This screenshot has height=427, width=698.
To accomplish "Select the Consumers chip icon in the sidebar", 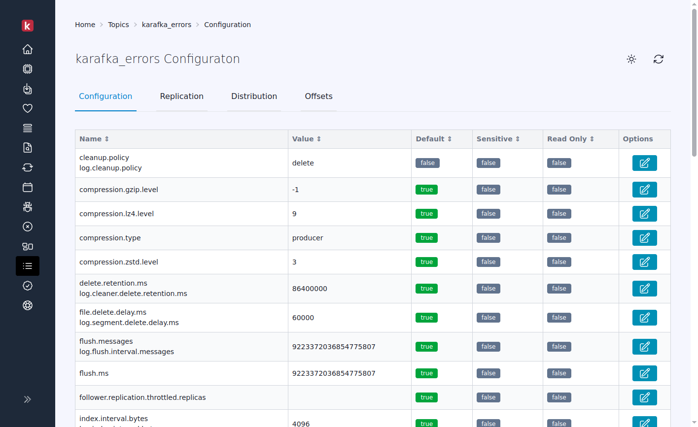I will [x=28, y=69].
